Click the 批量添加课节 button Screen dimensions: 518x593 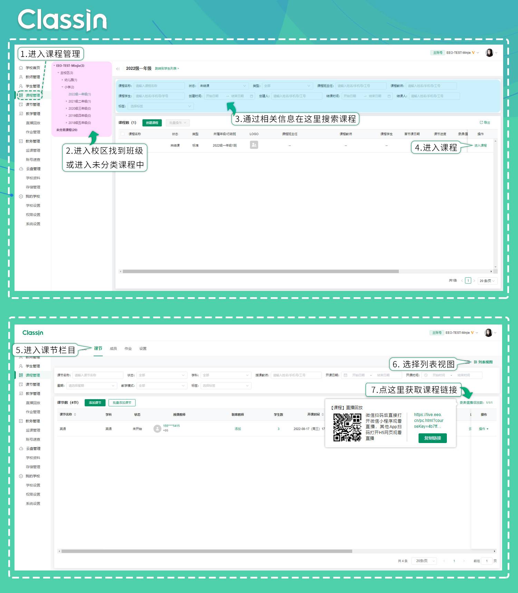[x=122, y=403]
